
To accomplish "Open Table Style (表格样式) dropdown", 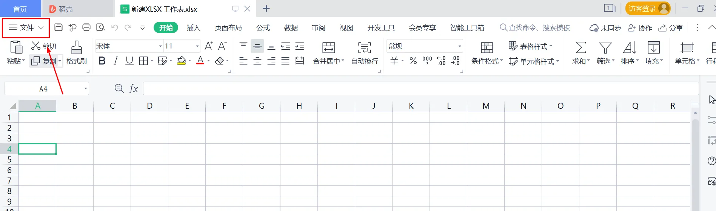I will tap(531, 46).
